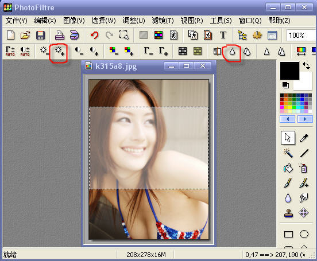Decrease image brightness

(44, 50)
